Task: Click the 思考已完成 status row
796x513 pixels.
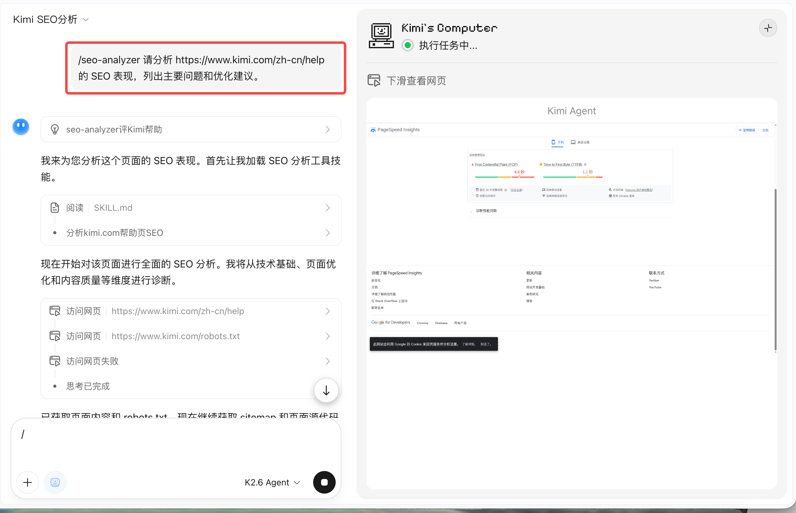Action: pos(88,386)
